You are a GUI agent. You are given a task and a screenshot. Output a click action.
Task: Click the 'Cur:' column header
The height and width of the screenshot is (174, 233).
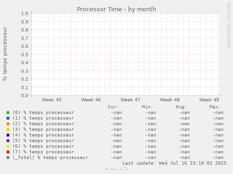pyautogui.click(x=113, y=107)
